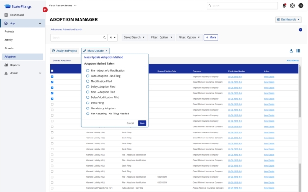Image resolution: width=308 pixels, height=192 pixels.
Task: Open Activity in sidebar
Action: click(x=8, y=40)
